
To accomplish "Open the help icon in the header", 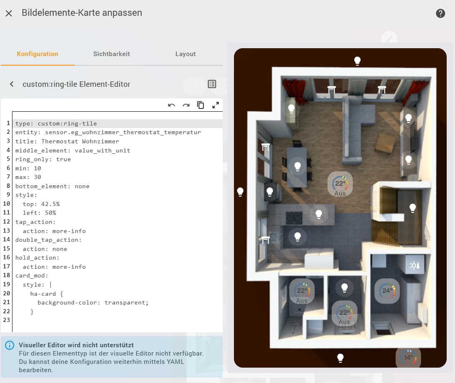I will tap(440, 13).
